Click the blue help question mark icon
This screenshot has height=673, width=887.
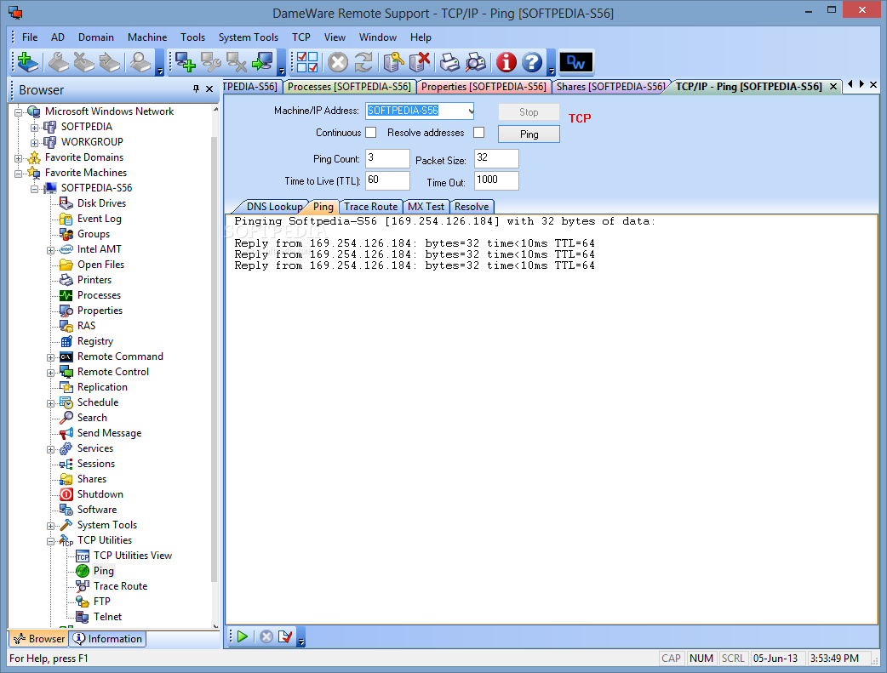[x=532, y=62]
